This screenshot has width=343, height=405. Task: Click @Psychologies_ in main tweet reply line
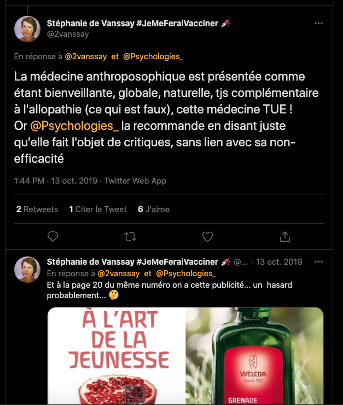coord(153,56)
